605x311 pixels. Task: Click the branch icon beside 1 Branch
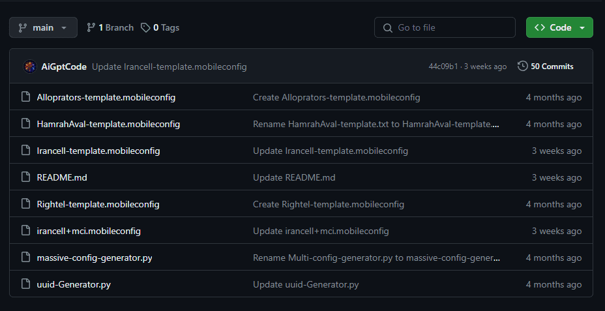tap(91, 28)
